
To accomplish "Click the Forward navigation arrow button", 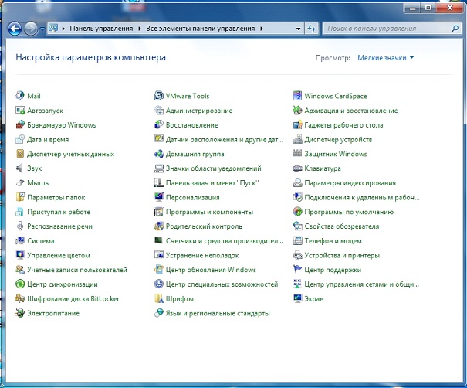I will (x=31, y=29).
